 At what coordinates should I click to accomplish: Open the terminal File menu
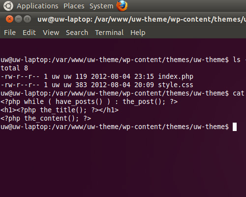pyautogui.click(x=10, y=33)
